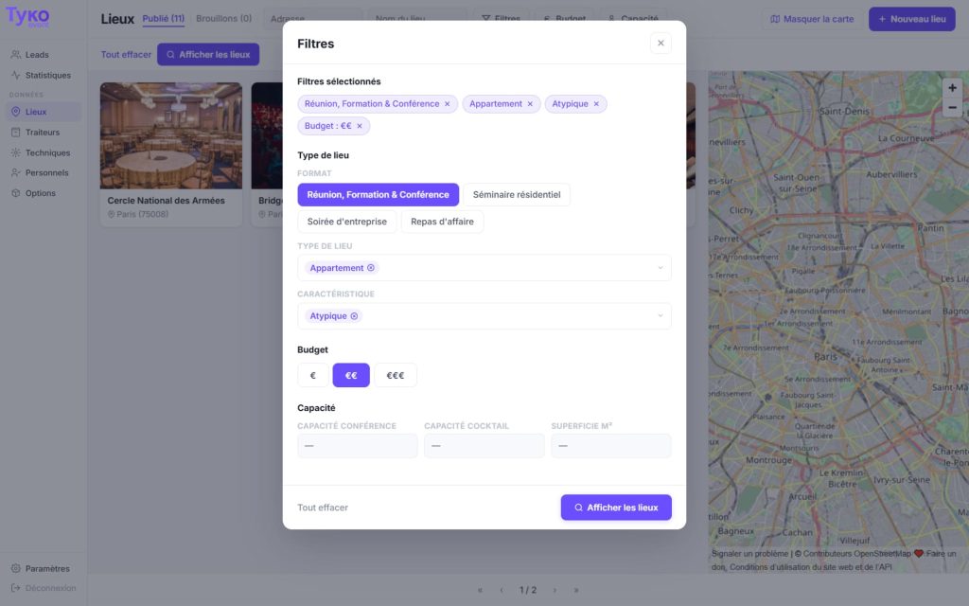
Task: Focus the Superficie m² field
Action: click(x=611, y=446)
